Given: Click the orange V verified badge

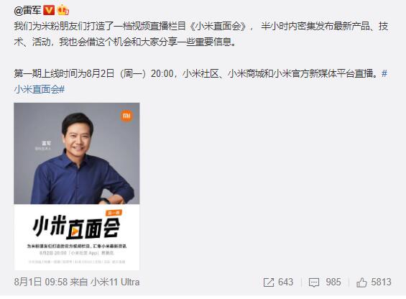Looking at the screenshot, I should pos(49,10).
